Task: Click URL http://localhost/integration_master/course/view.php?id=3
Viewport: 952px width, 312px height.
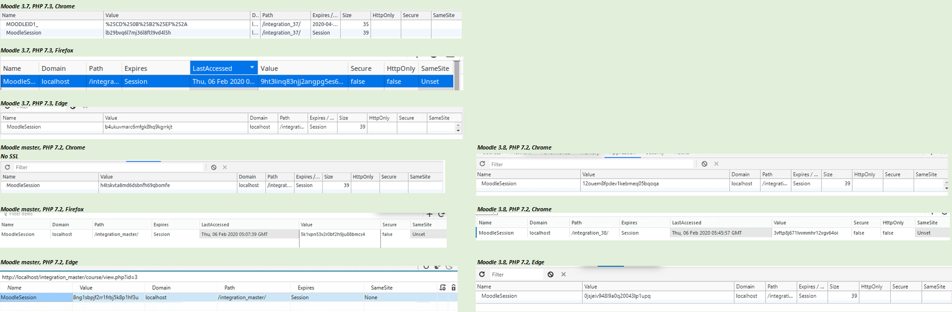Action: [x=70, y=277]
